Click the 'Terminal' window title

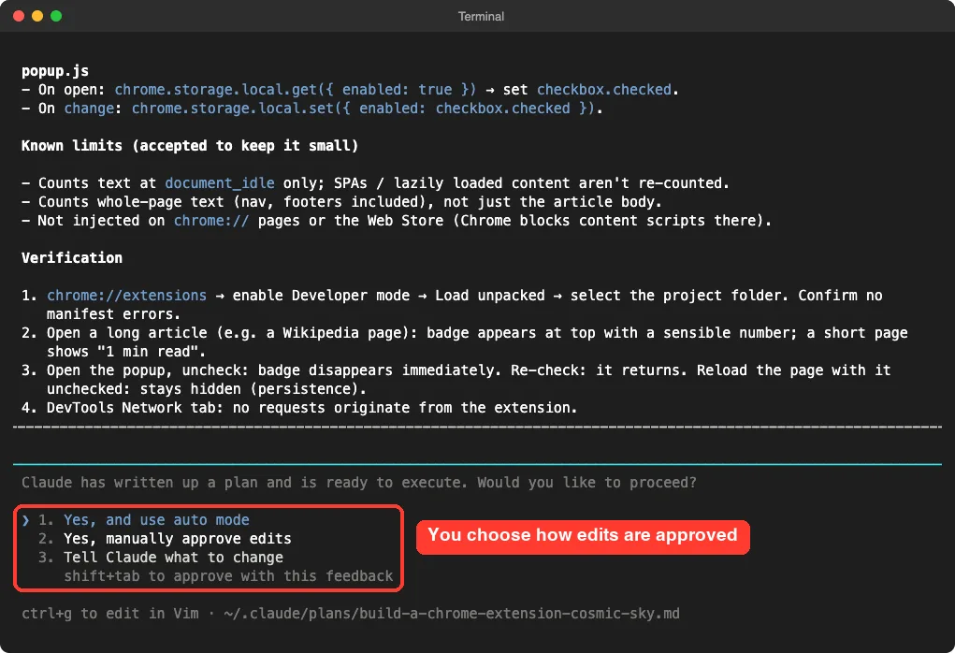point(481,17)
